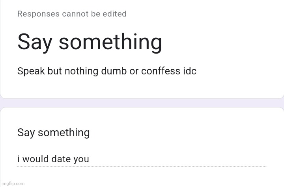Click the smaller 'Say something' question label
Viewport: 284px width, 187px height.
[53, 133]
